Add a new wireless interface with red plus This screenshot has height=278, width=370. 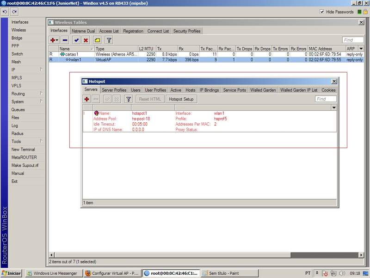(x=54, y=40)
